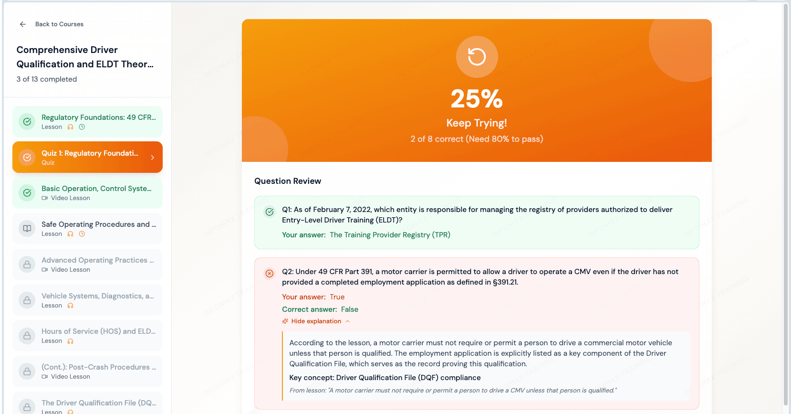Open Back to Courses
Viewport: 791px width, 414px height.
click(59, 24)
